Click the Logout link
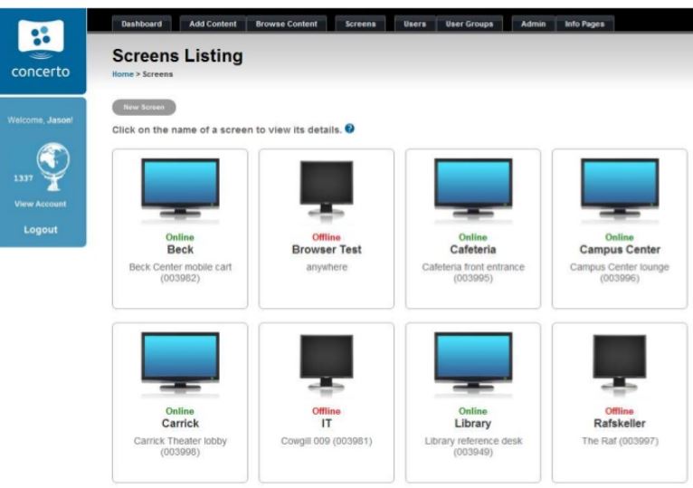This screenshot has height=488, width=693. tap(41, 230)
